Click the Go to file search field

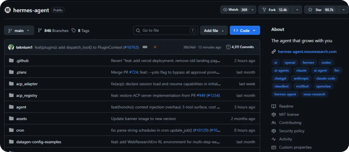(x=165, y=30)
